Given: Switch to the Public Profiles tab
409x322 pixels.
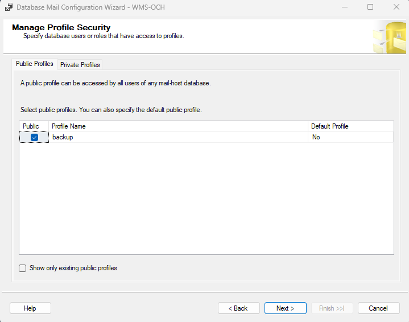Looking at the screenshot, I should [x=35, y=64].
